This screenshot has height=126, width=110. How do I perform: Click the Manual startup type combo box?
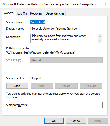[66, 60]
